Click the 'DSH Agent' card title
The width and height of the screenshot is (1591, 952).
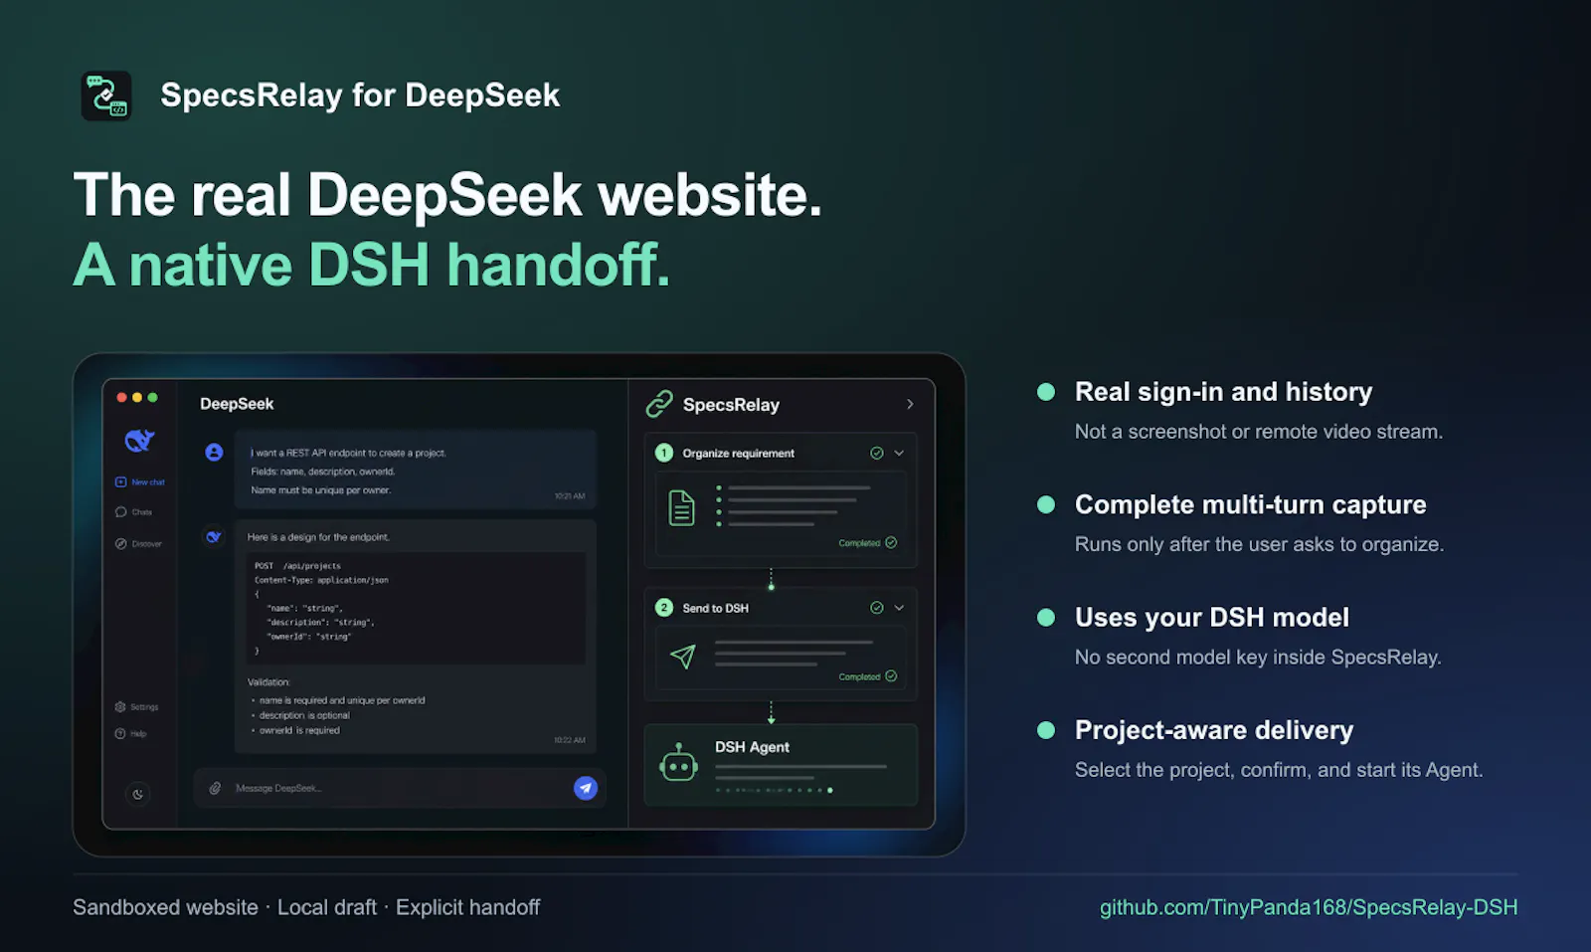click(752, 747)
